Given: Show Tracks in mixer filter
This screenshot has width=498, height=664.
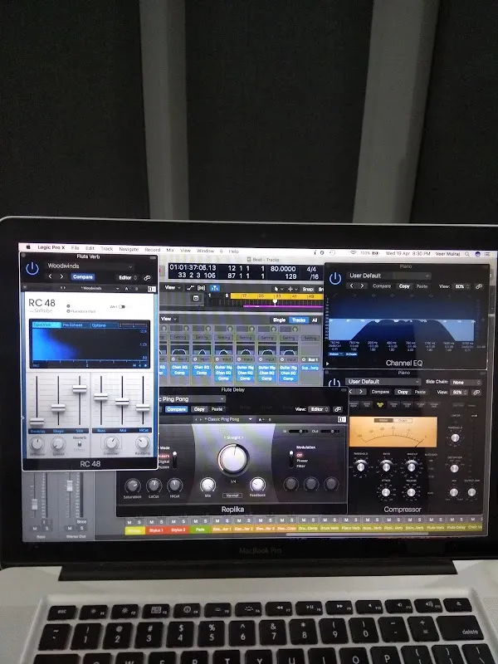Looking at the screenshot, I should click(299, 320).
